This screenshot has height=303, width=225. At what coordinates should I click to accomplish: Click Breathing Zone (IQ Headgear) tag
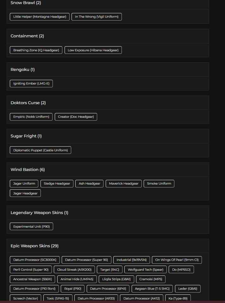(36, 50)
